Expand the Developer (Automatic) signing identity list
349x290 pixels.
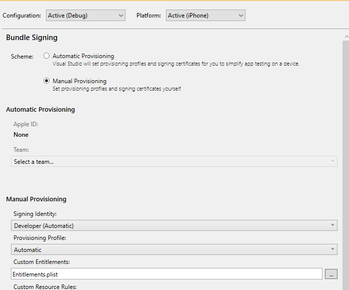click(x=174, y=225)
